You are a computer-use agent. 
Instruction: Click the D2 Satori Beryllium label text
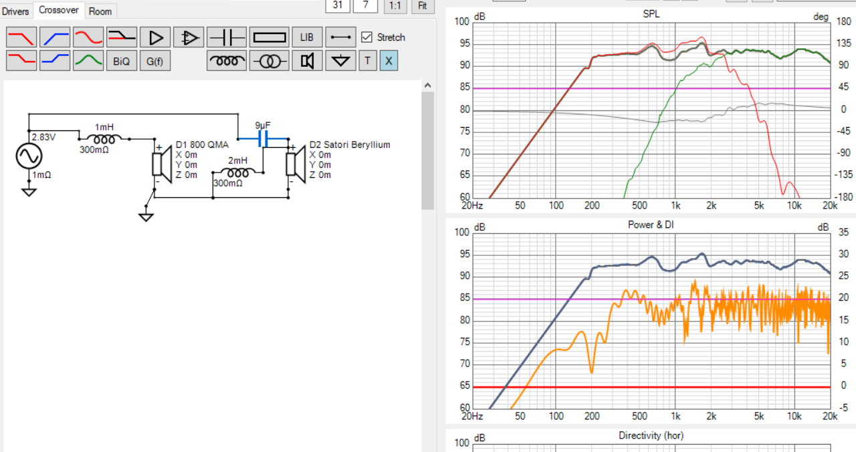350,144
